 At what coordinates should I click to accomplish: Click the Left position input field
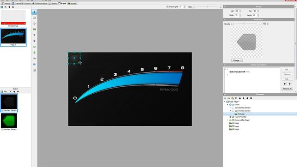237,11
